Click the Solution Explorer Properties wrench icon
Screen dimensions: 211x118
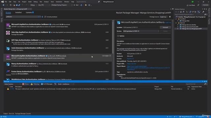click(203, 12)
